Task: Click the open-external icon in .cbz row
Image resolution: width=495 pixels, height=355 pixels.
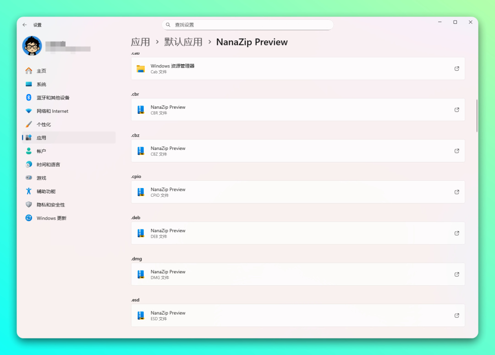Action: tap(457, 151)
